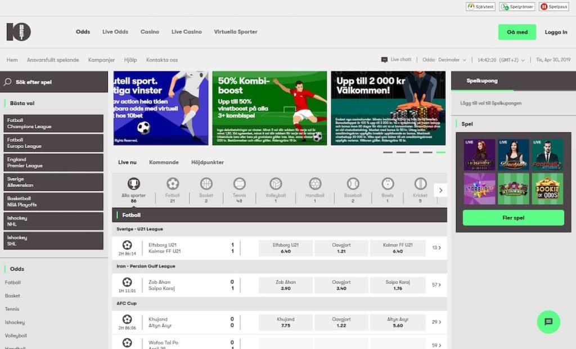The width and height of the screenshot is (576, 349).
Task: Pick the Baseboll sport icon
Action: pyautogui.click(x=353, y=184)
